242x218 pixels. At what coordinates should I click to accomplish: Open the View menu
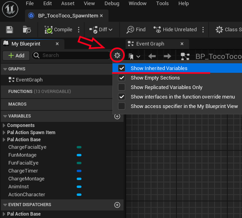(89, 4)
